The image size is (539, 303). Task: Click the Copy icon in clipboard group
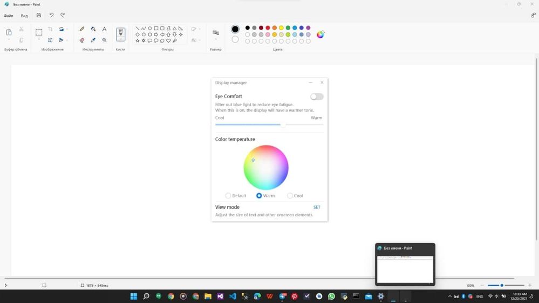click(x=22, y=40)
